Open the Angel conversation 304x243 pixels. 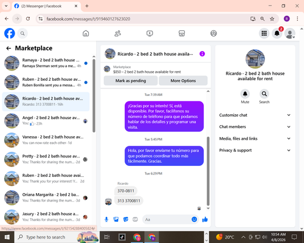tap(46, 121)
